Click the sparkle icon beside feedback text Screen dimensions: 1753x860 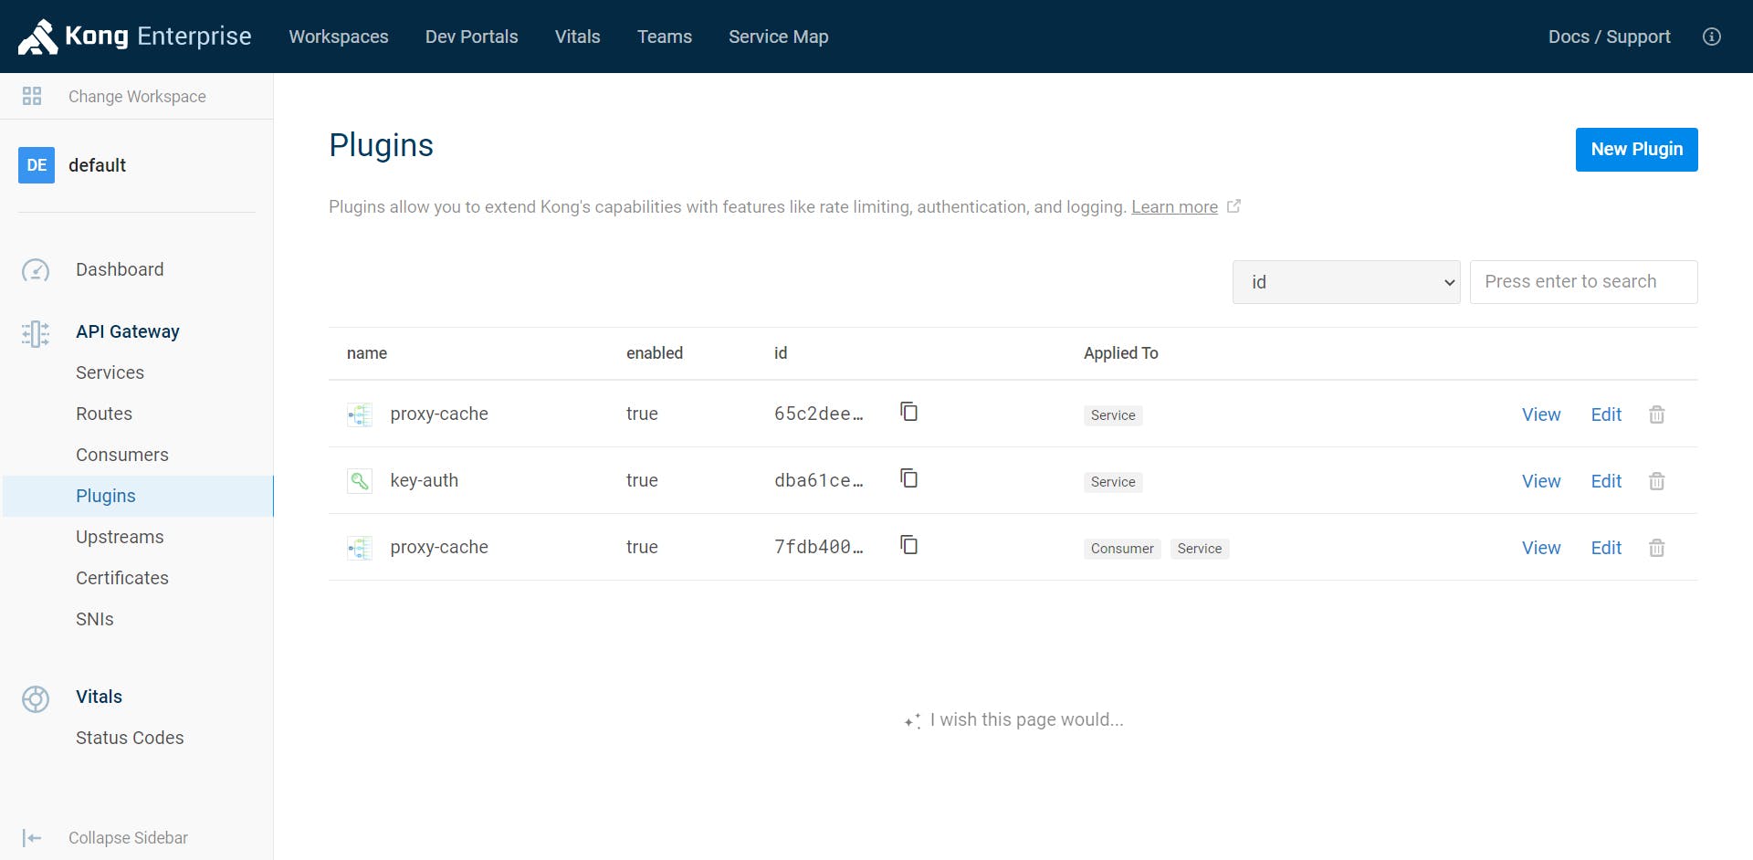coord(912,721)
